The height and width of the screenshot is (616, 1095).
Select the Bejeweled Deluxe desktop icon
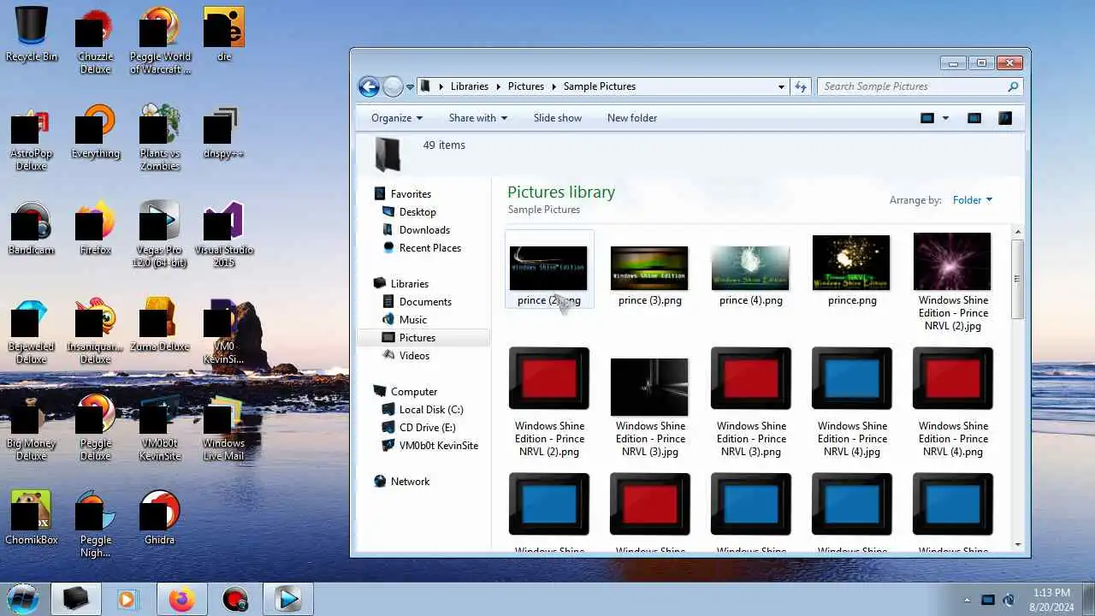point(32,331)
